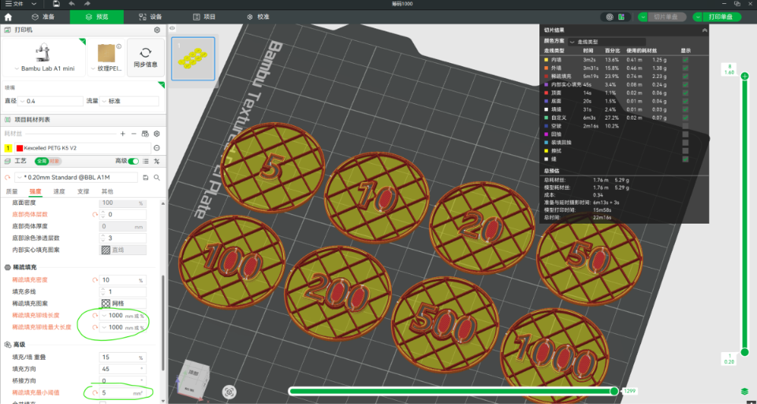Click the red filament color swatch
The width and height of the screenshot is (757, 404).
(20, 148)
